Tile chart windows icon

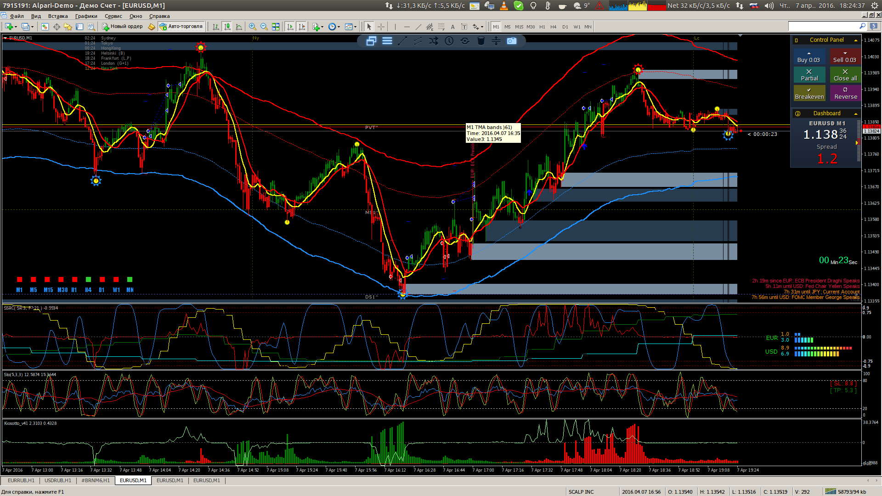pos(276,27)
